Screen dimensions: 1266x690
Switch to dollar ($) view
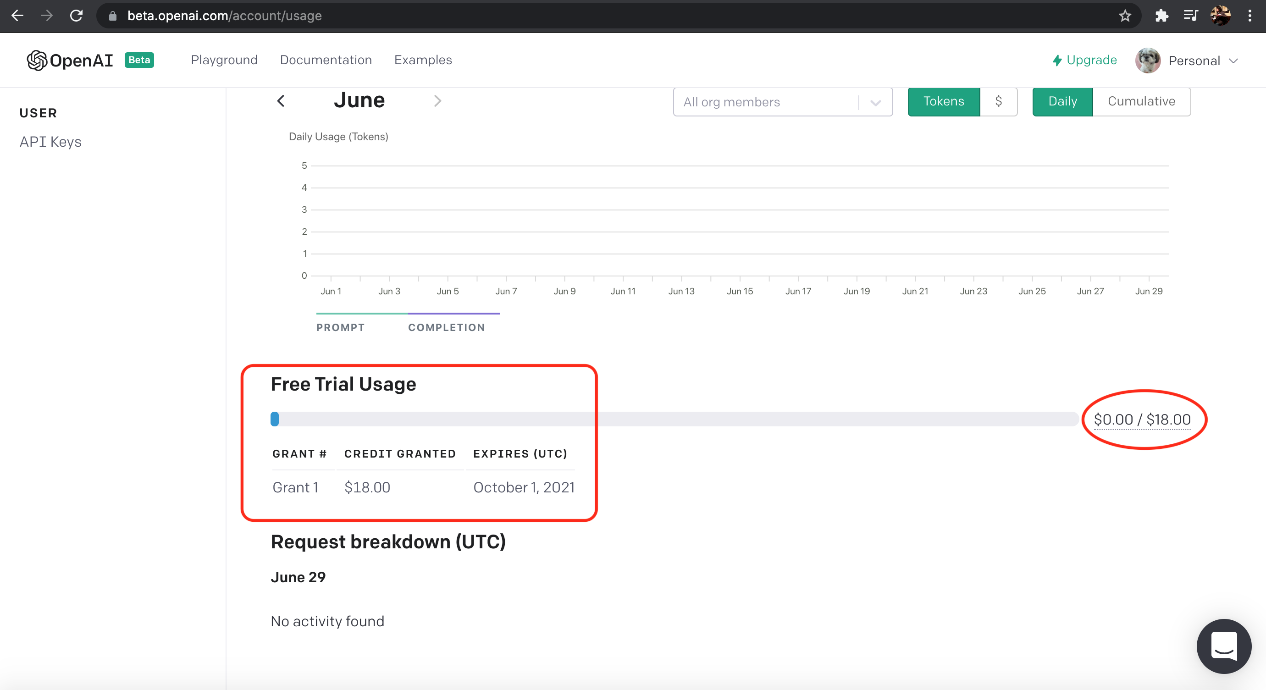coord(999,101)
